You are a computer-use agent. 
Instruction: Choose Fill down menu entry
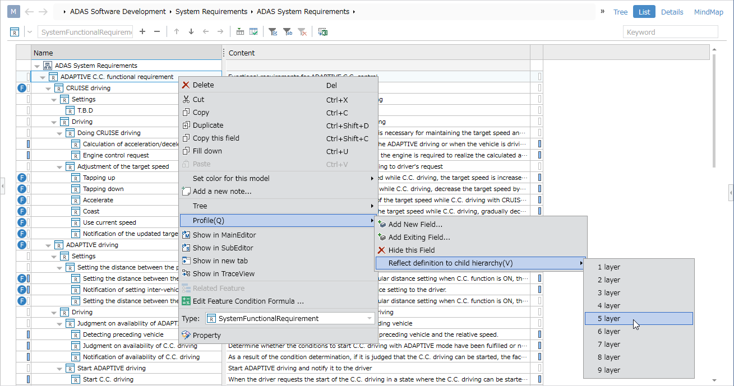[279, 151]
